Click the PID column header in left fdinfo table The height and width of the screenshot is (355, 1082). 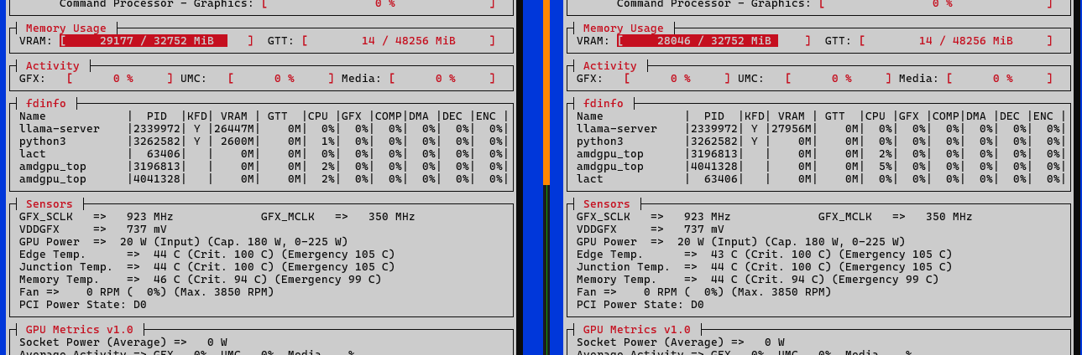(156, 116)
